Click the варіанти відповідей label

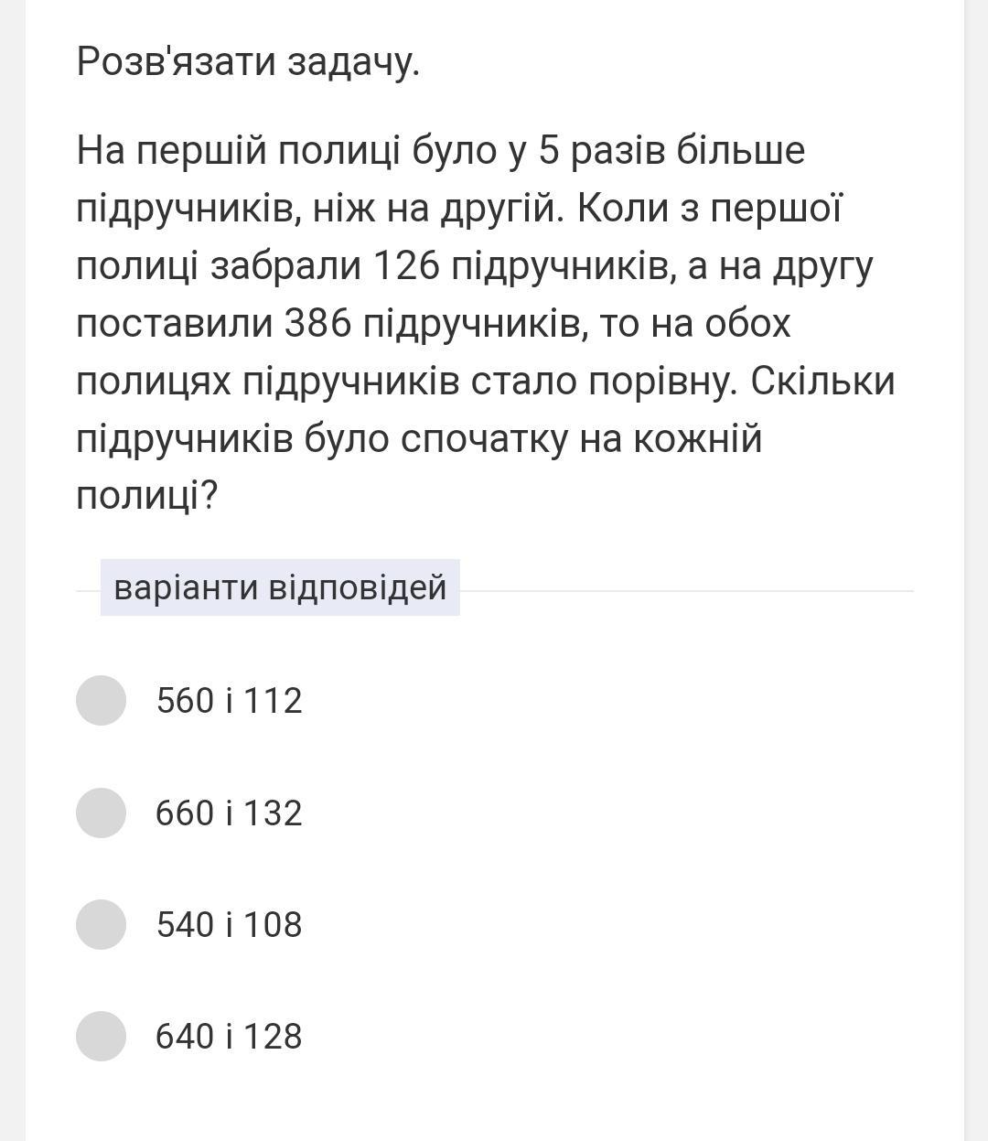(280, 587)
